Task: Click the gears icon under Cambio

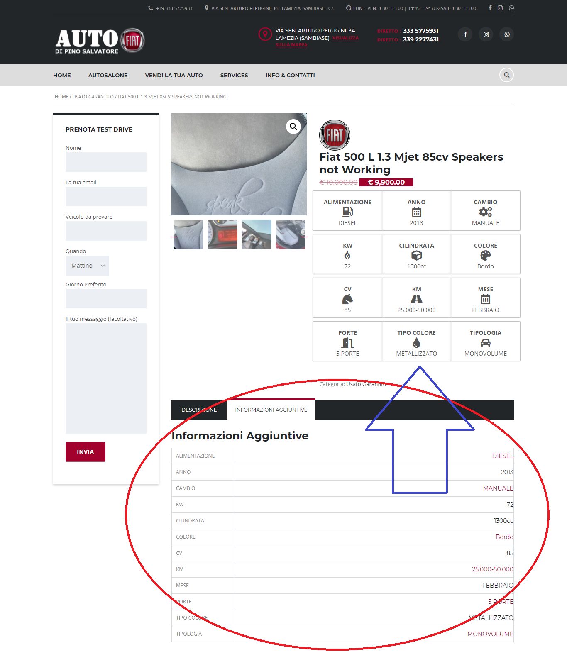Action: [x=486, y=212]
